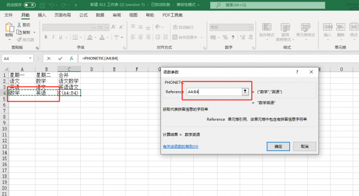Open the font name dropdown

(x=94, y=27)
